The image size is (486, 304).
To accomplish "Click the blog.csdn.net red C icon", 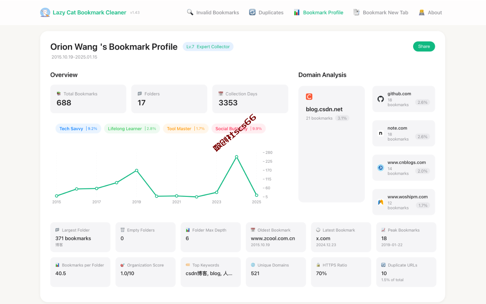I will 309,97.
